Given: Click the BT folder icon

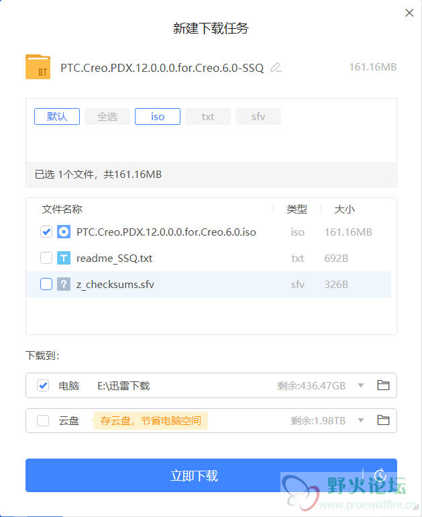Looking at the screenshot, I should pyautogui.click(x=38, y=67).
